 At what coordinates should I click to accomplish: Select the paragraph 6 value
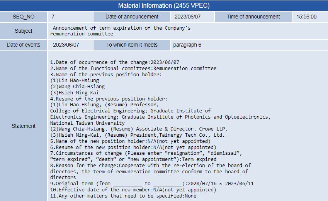(x=187, y=45)
